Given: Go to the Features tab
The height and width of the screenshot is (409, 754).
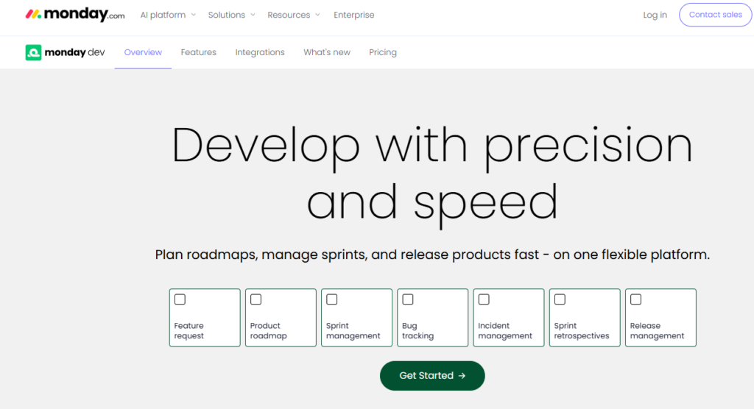Looking at the screenshot, I should pyautogui.click(x=199, y=52).
